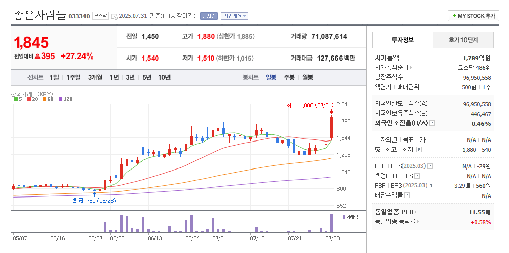
Task: Expand the 기업개요 dropdown
Action: click(235, 16)
